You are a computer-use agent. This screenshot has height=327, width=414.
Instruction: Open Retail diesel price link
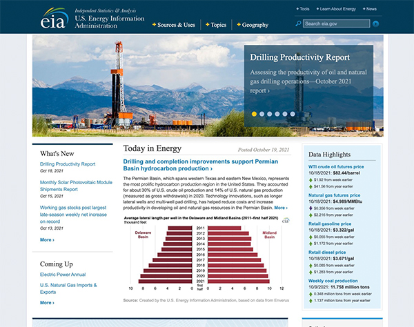(327, 252)
